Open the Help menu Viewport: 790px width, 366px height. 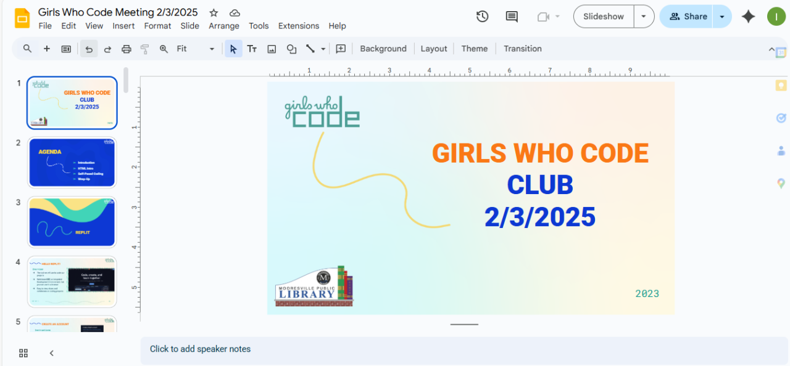coord(337,26)
